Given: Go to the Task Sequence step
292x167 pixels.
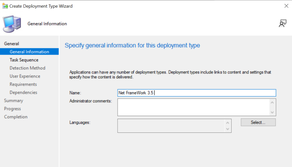Looking at the screenshot, I should [x=24, y=60].
